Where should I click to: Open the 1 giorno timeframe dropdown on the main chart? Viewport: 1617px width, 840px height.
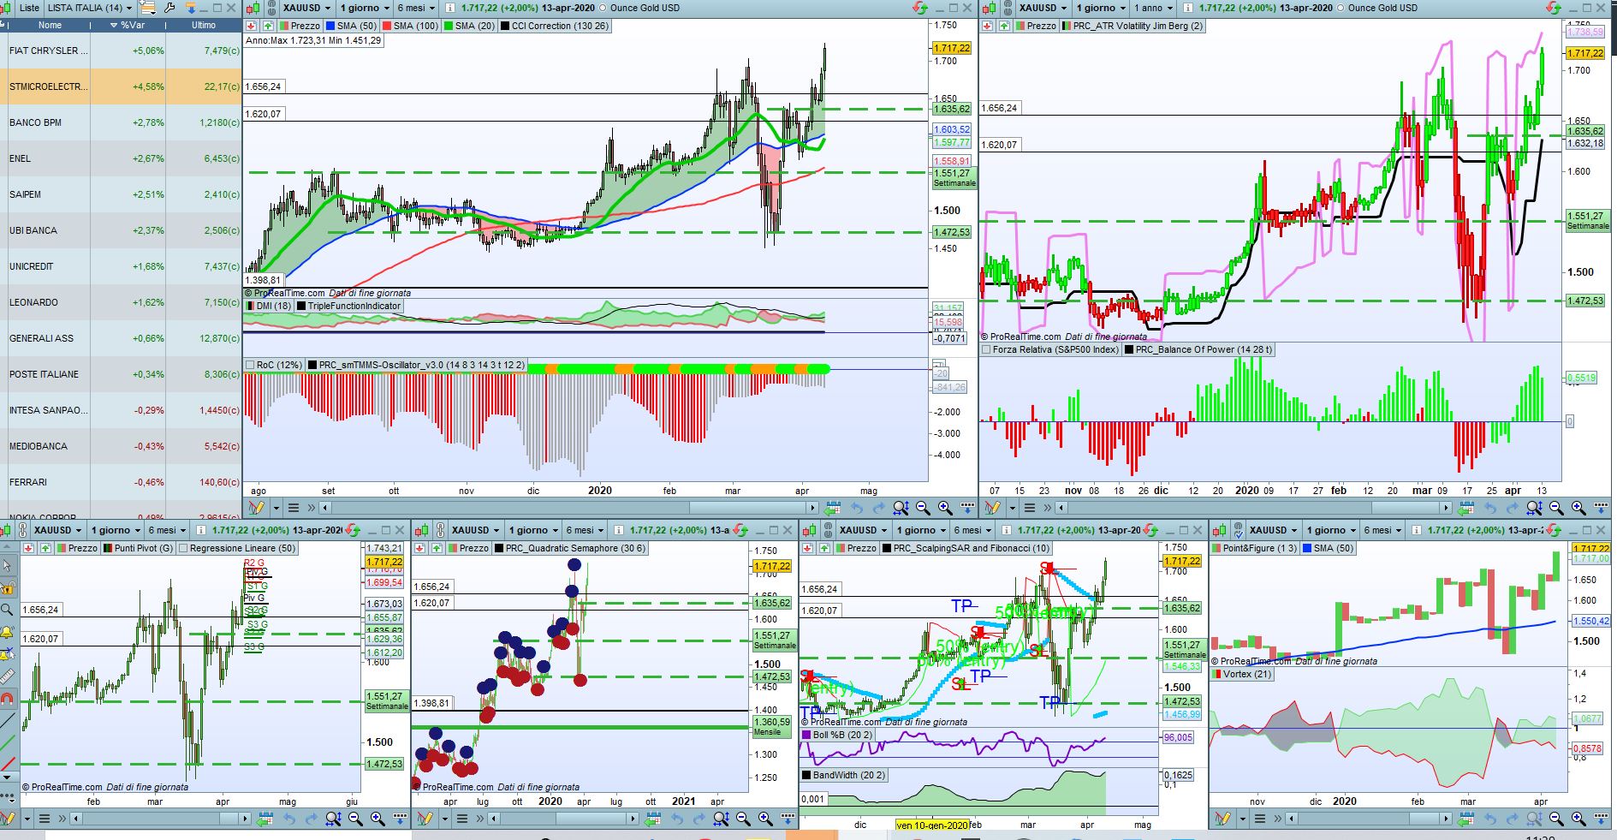[364, 8]
